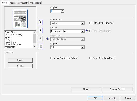The height and width of the screenshot is (101, 137).
Task: Click the summary list scrollbar thumb
Action: click(35, 39)
